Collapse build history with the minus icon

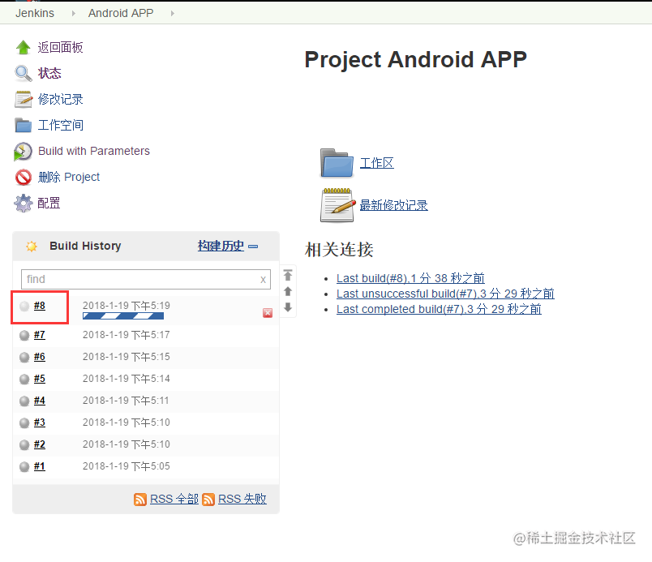253,247
